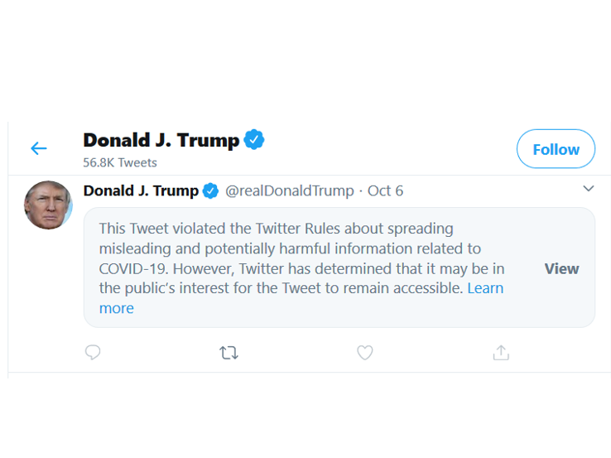This screenshot has height=458, width=611.
Task: Click empty space in the tweet action row
Action: pos(431,353)
